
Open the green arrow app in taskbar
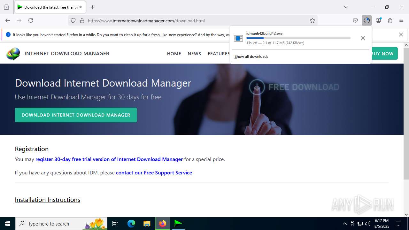[178, 224]
